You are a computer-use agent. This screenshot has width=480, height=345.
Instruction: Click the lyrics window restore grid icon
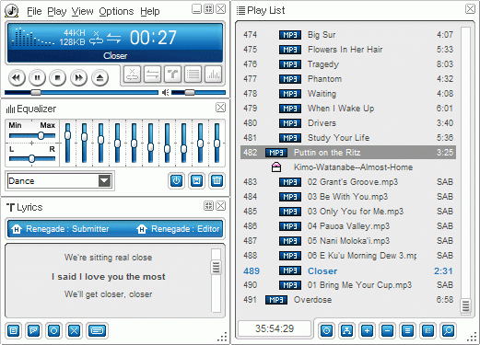pos(208,205)
